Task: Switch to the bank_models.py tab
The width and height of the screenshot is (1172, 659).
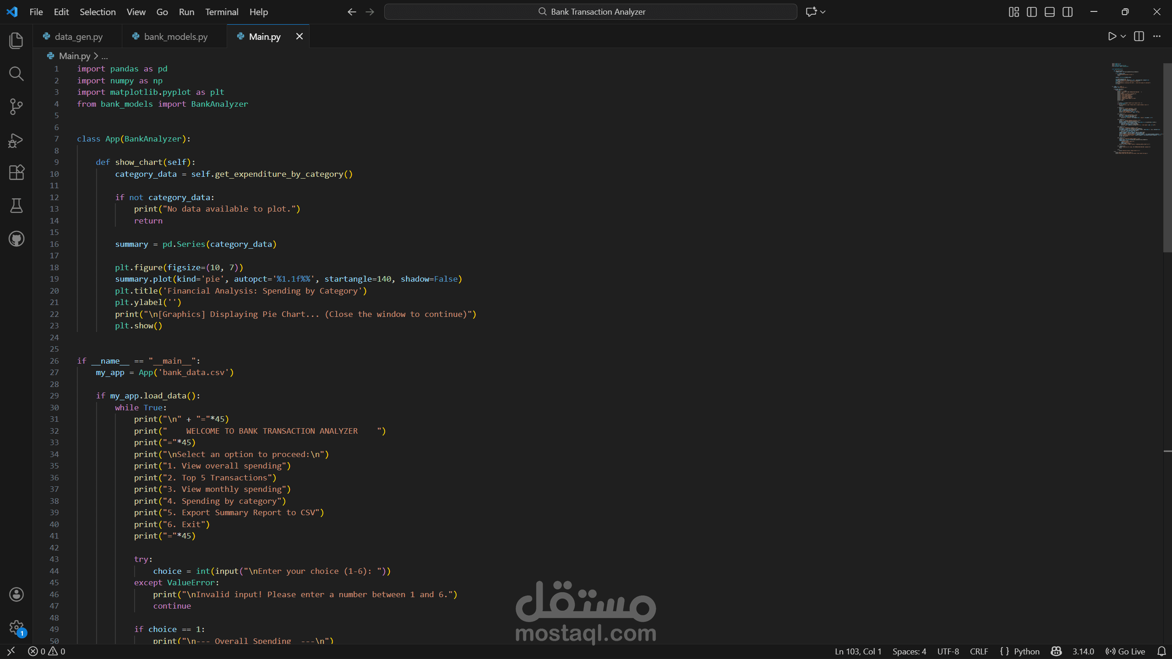Action: (175, 37)
